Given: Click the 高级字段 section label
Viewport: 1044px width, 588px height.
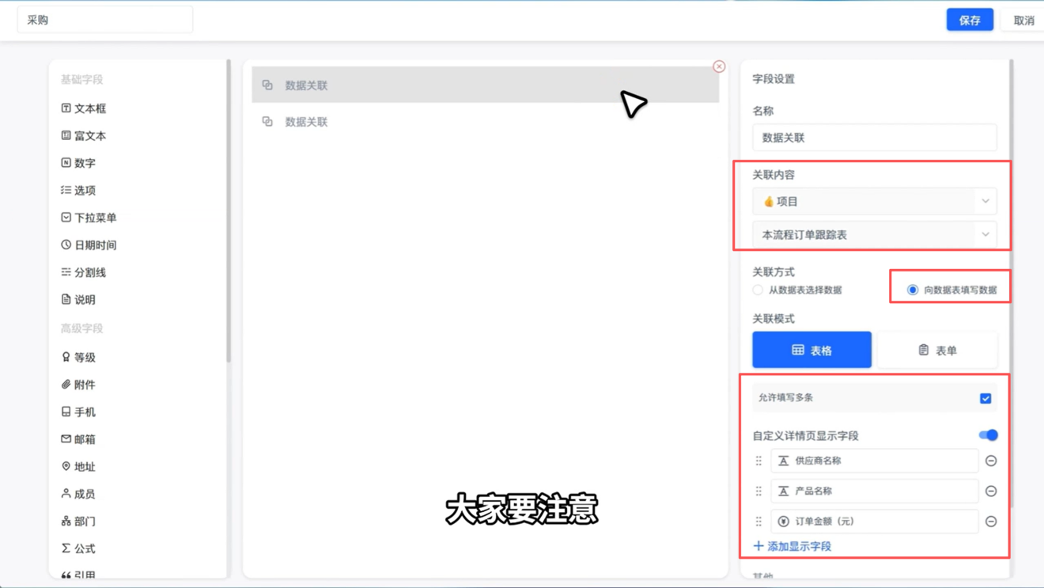Looking at the screenshot, I should pyautogui.click(x=82, y=328).
